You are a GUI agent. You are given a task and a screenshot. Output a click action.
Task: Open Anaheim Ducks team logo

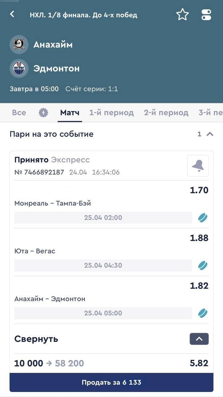point(19,45)
